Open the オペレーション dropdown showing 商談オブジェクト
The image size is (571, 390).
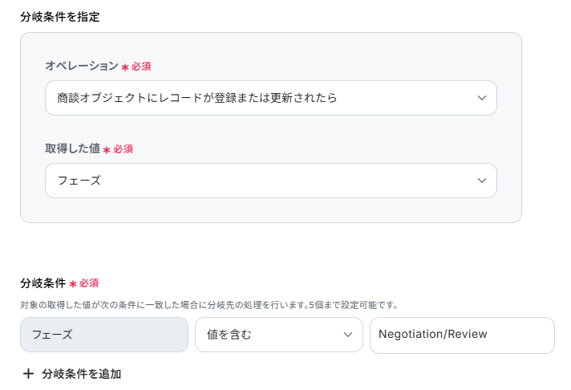257,98
